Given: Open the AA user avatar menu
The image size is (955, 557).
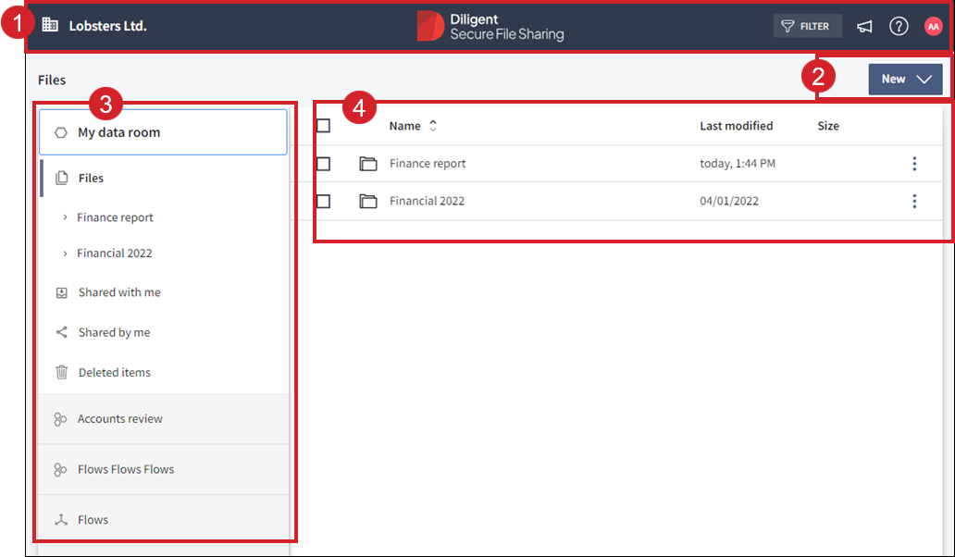Looking at the screenshot, I should point(933,26).
